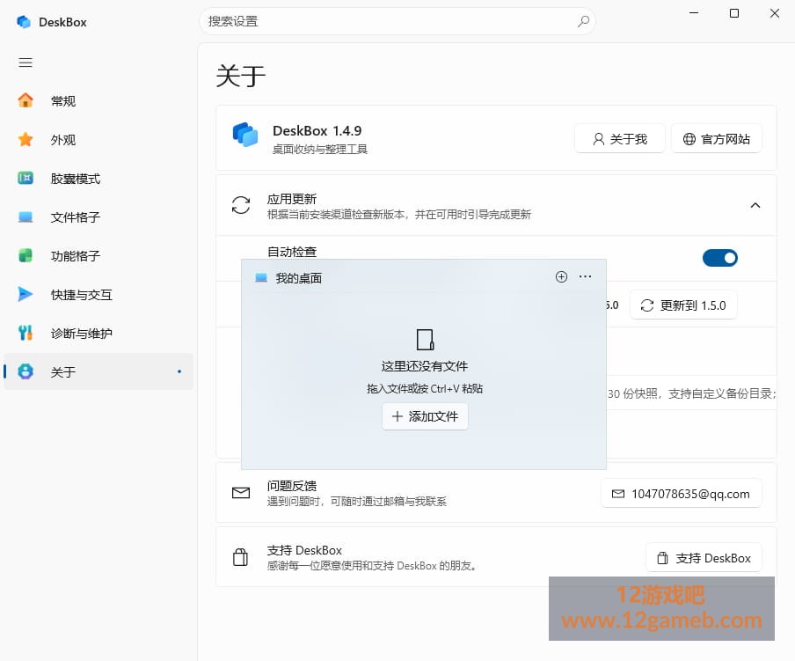Image resolution: width=795 pixels, height=661 pixels.
Task: Open the 关于我 button
Action: click(x=620, y=138)
